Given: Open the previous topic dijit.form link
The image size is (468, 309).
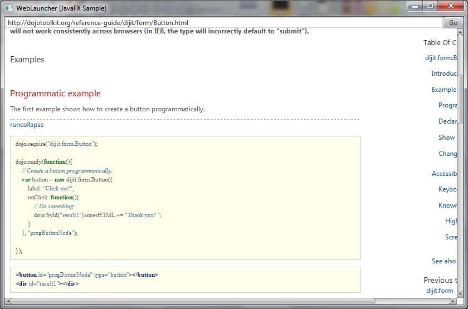Looking at the screenshot, I should (x=440, y=290).
